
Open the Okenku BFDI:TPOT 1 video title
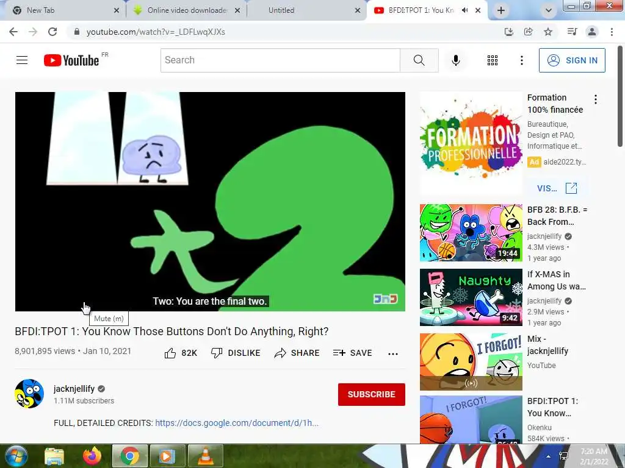pos(552,406)
